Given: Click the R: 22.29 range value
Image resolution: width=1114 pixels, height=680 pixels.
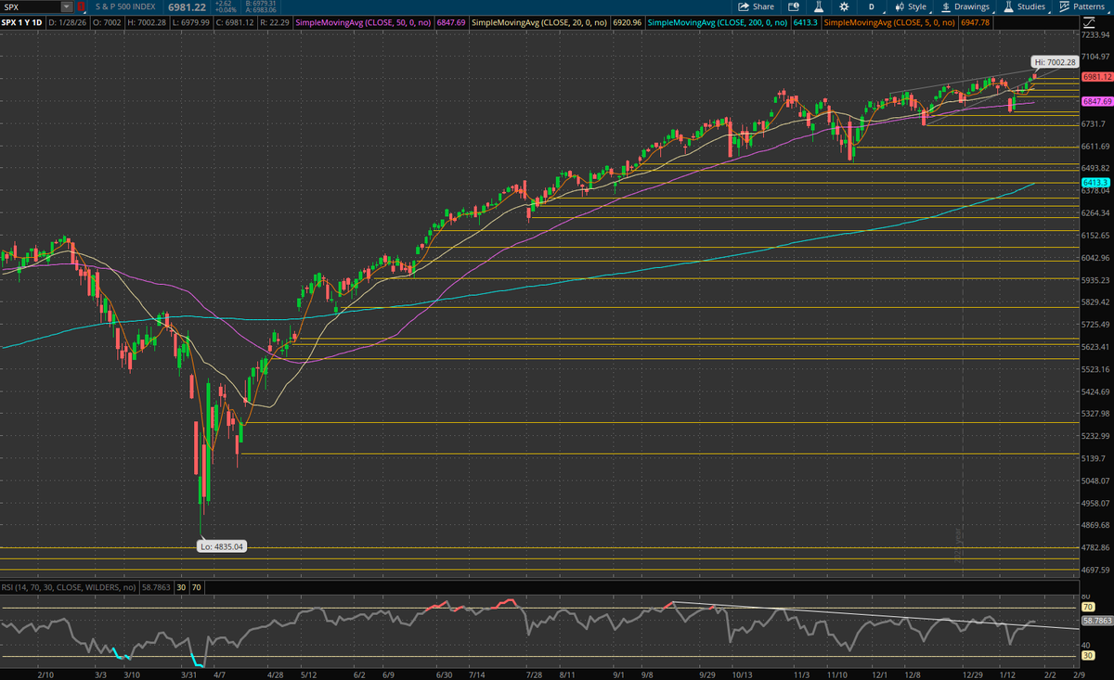Looking at the screenshot, I should [x=275, y=22].
